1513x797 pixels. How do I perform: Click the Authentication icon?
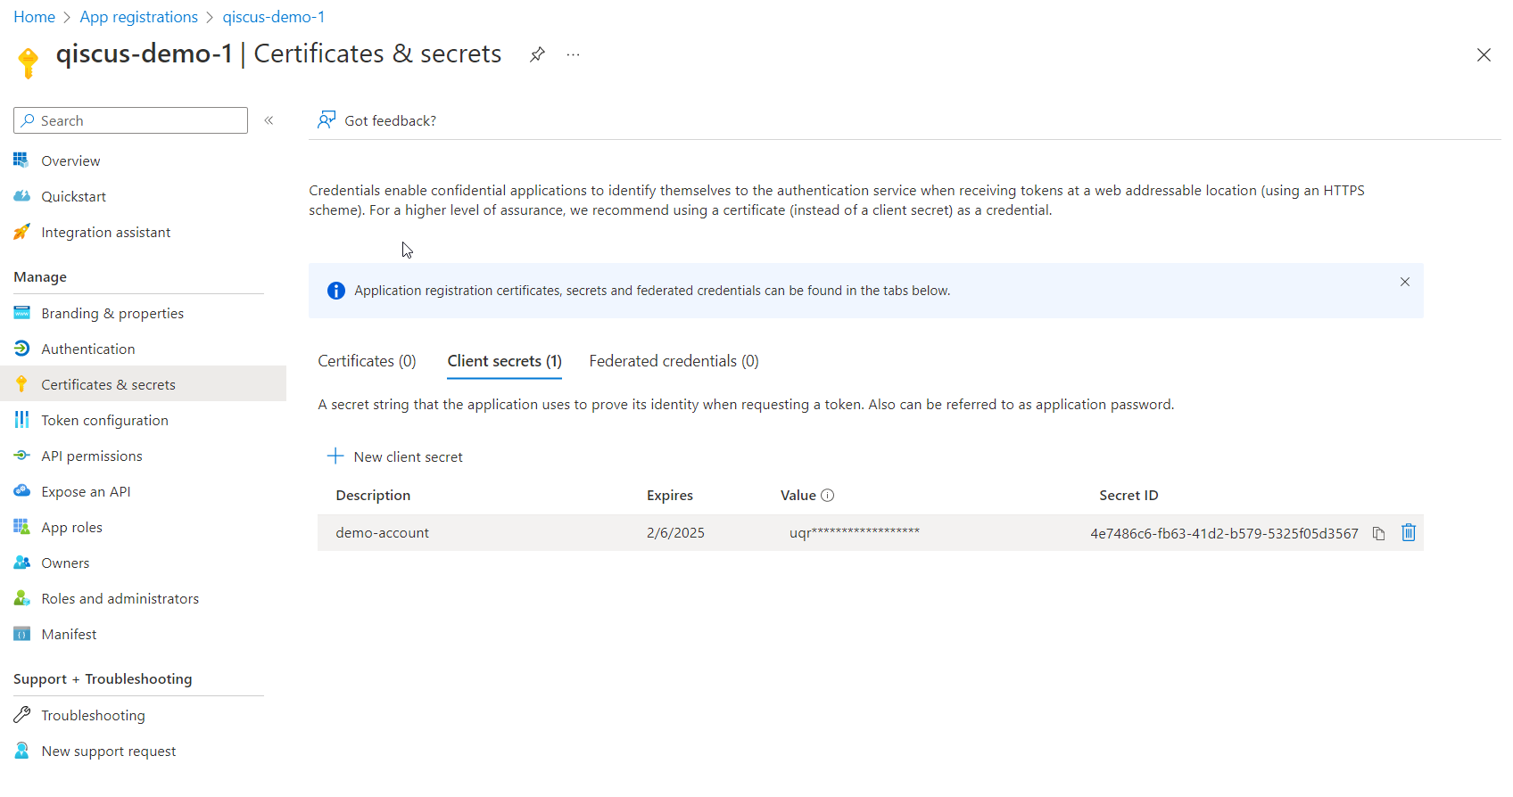pos(21,349)
